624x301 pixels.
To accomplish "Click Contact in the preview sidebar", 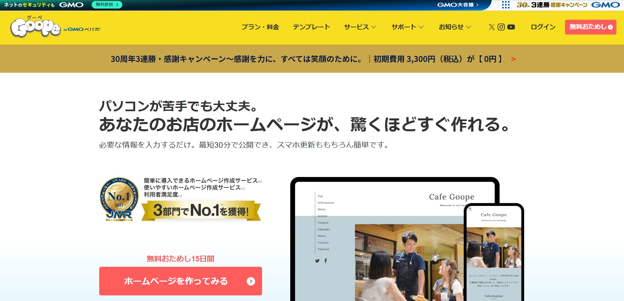I will [x=323, y=242].
